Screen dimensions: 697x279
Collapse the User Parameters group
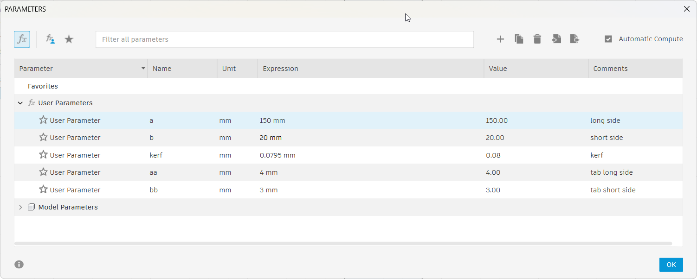(x=20, y=103)
